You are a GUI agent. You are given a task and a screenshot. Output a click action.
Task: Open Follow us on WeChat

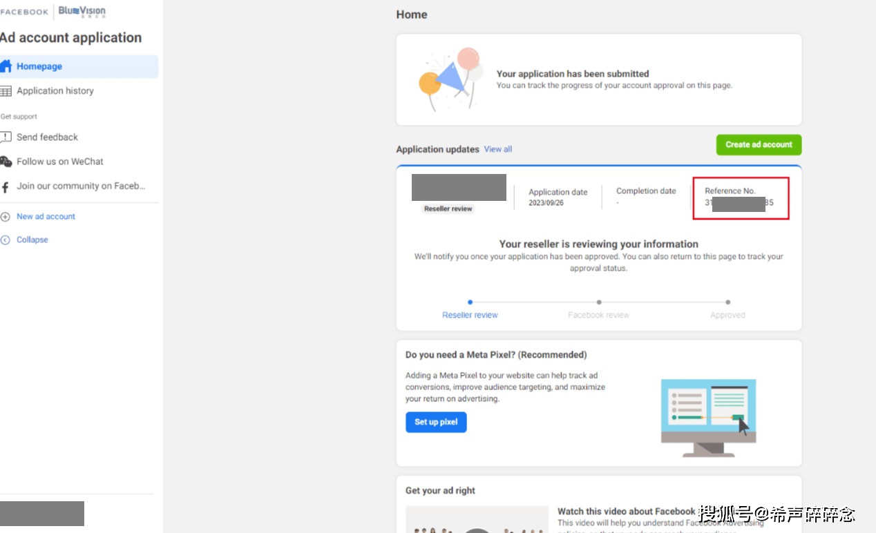click(60, 162)
